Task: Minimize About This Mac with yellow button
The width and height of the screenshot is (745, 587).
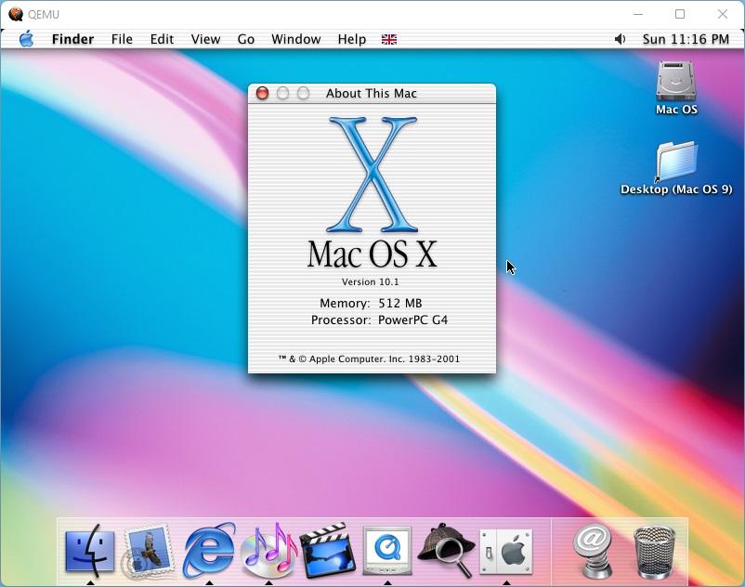Action: tap(283, 93)
